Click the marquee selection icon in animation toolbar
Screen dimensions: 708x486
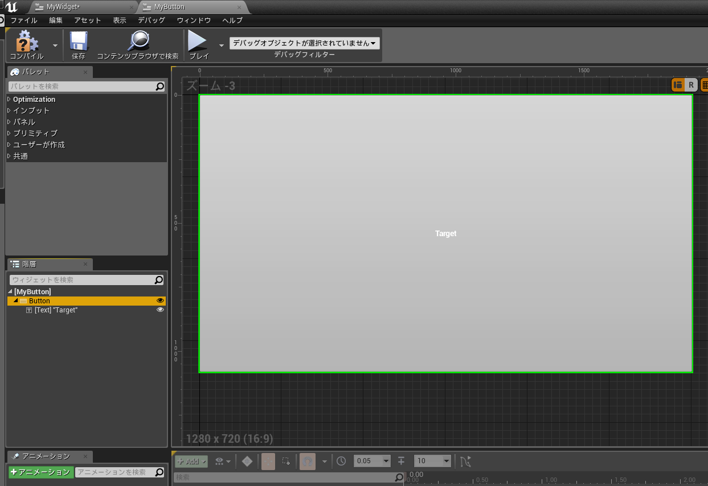click(x=286, y=461)
